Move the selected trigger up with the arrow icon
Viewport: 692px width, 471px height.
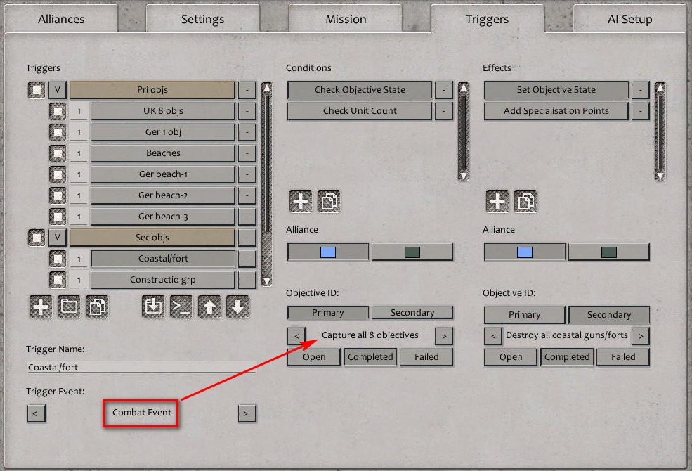click(x=209, y=307)
